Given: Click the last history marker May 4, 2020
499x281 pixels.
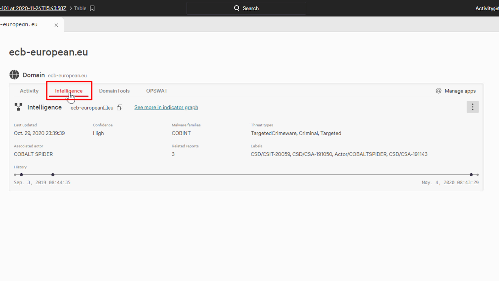Looking at the screenshot, I should 471,175.
